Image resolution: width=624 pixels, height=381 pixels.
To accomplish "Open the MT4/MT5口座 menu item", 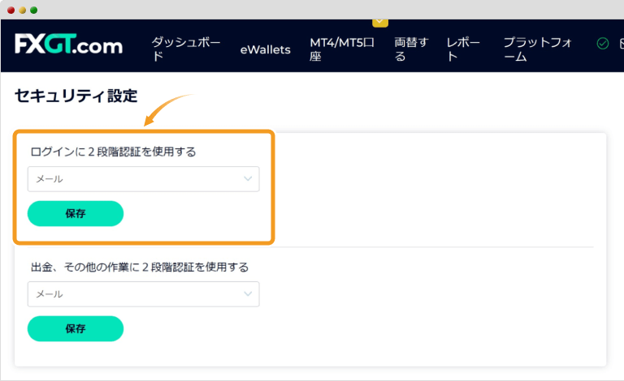I will (342, 49).
